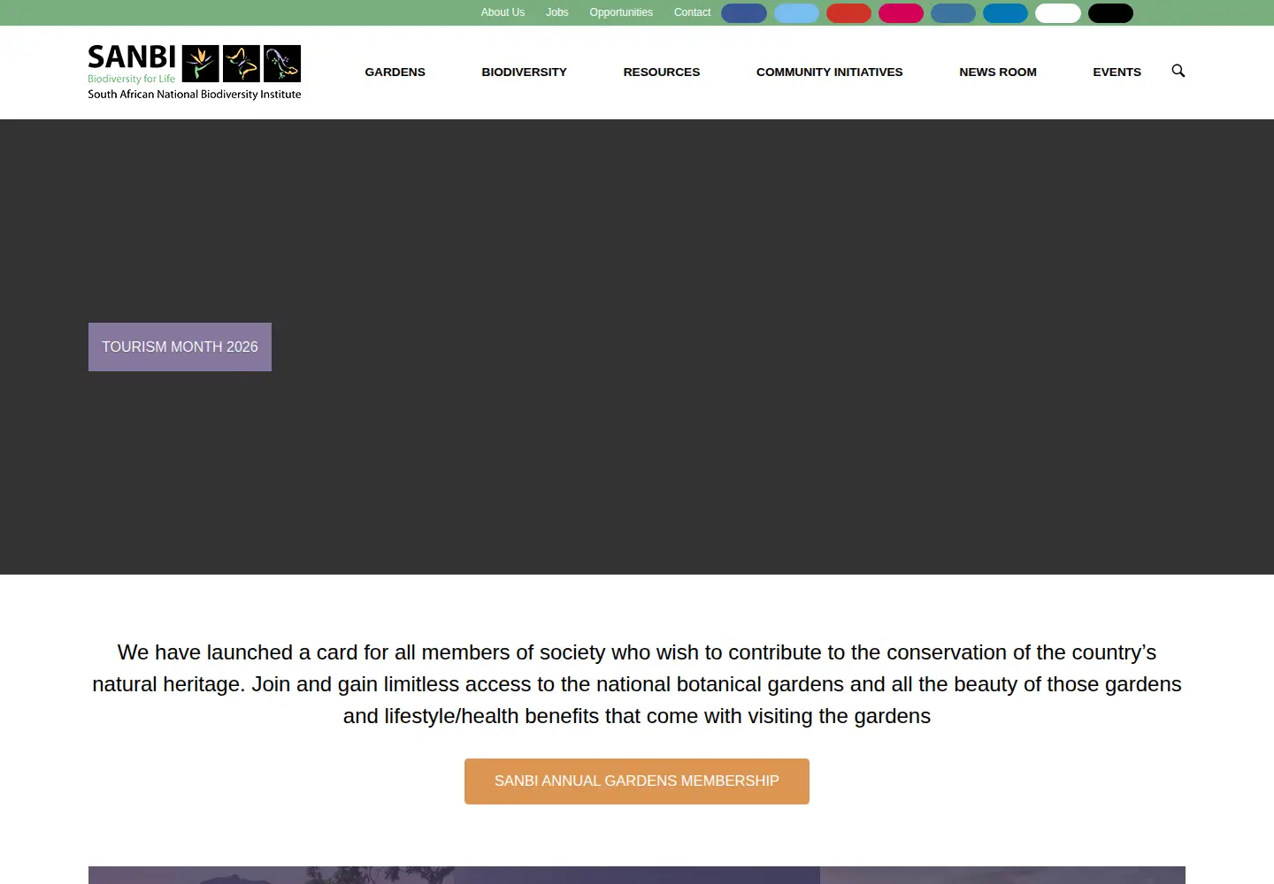Image resolution: width=1274 pixels, height=884 pixels.
Task: Click the bright blue social pill beside white one
Action: [x=1005, y=13]
